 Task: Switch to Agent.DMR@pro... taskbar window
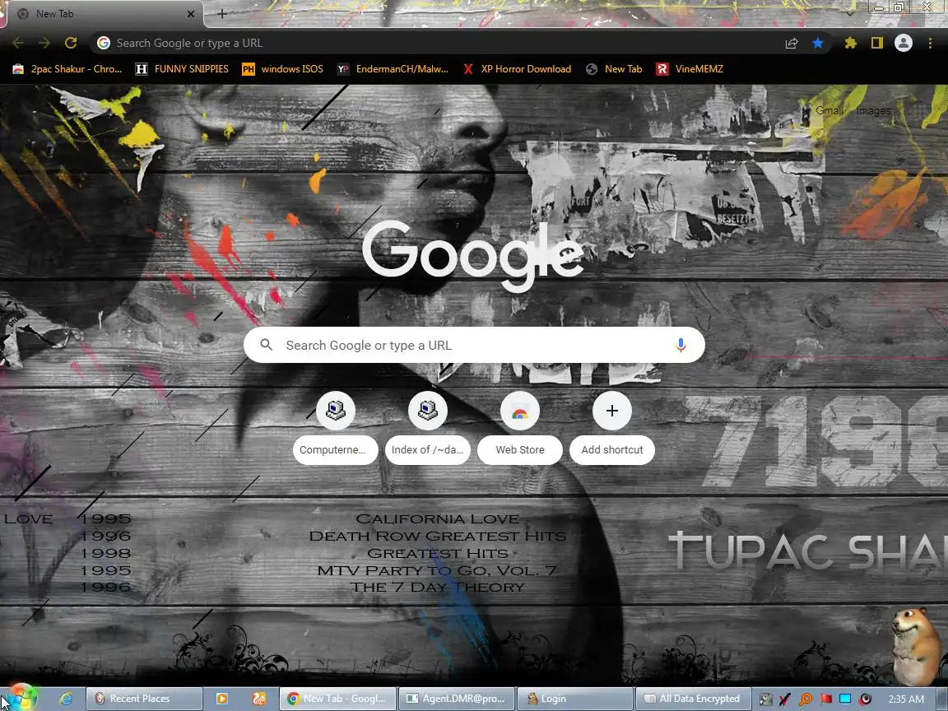[457, 699]
